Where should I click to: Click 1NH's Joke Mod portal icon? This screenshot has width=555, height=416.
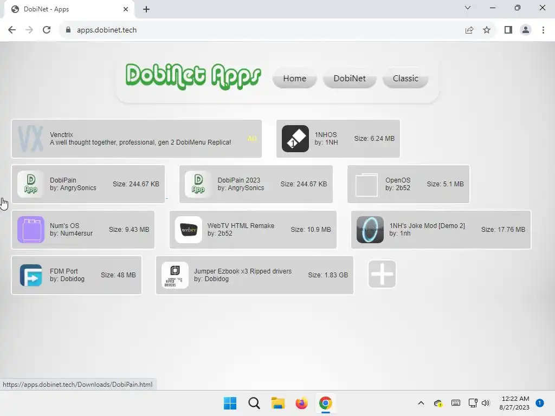point(370,230)
